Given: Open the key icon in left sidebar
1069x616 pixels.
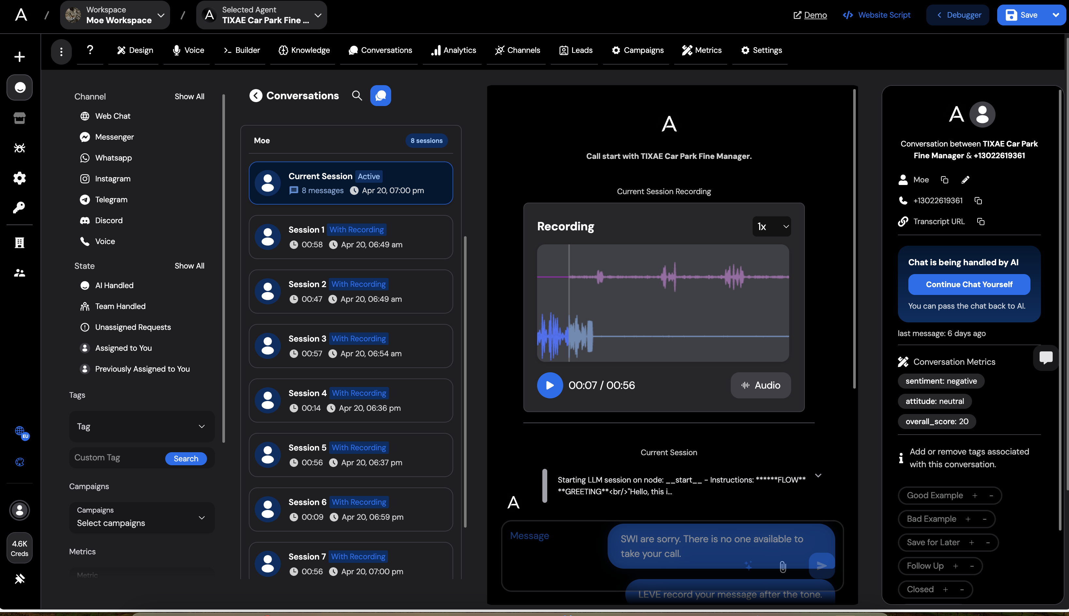Looking at the screenshot, I should [20, 208].
